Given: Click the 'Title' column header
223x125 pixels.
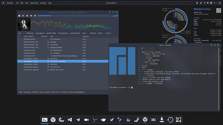Looking at the screenshot, I should (x=52, y=36).
